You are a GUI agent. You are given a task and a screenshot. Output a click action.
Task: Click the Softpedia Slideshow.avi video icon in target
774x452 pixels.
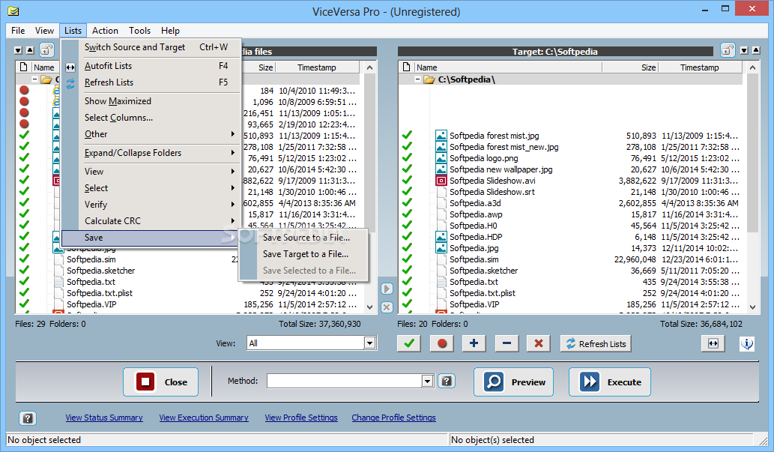click(x=441, y=181)
